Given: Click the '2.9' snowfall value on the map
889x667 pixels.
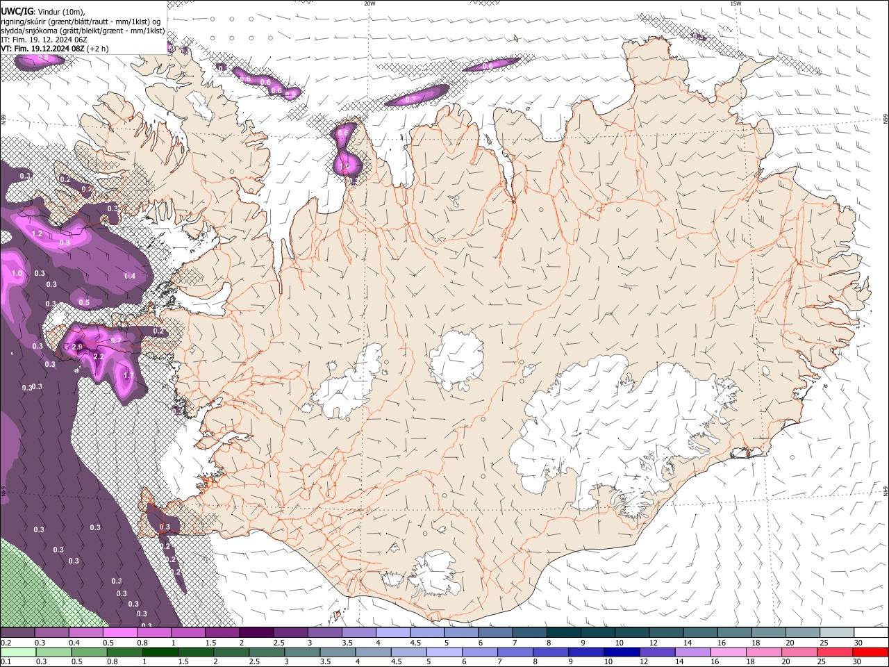Looking at the screenshot, I should tap(77, 347).
